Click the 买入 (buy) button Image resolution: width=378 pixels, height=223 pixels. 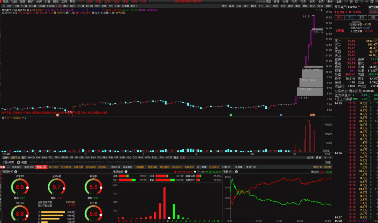click(x=339, y=17)
